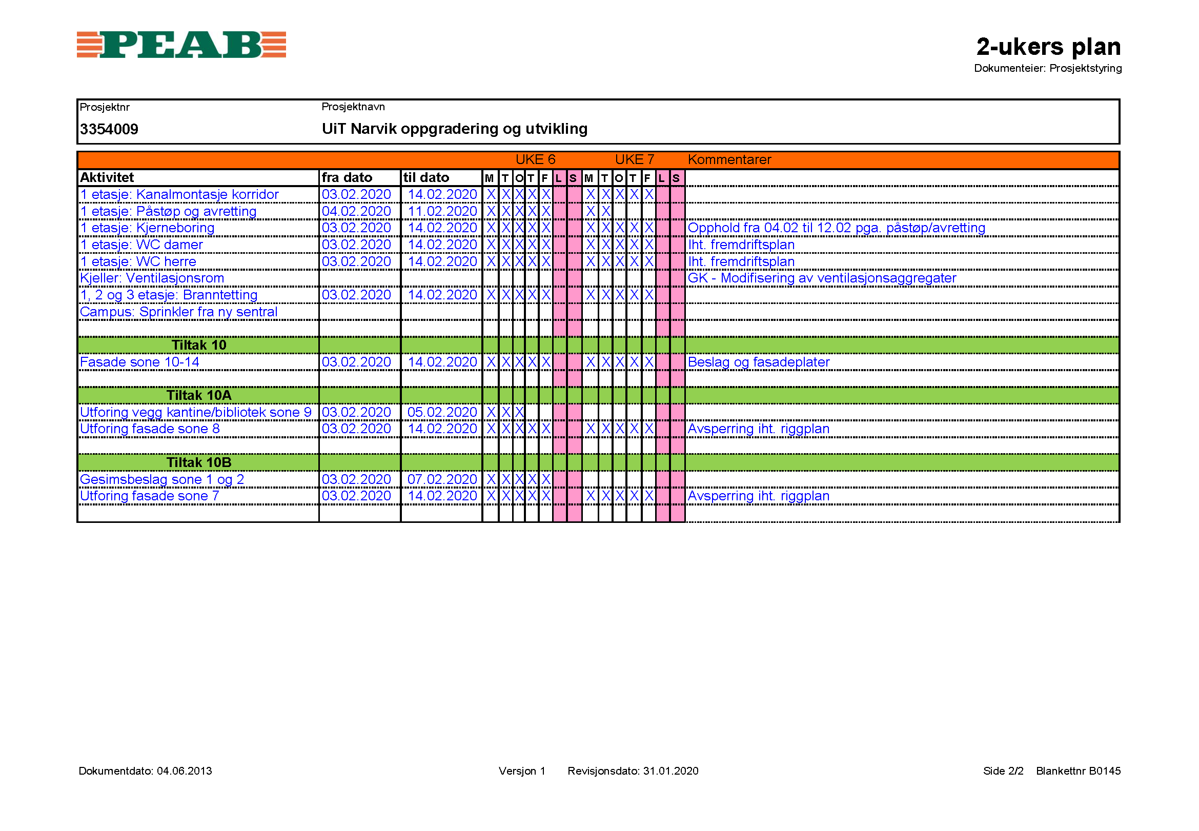Open '1 etasje: Kanalmontasje korridor' activity
The height and width of the screenshot is (831, 1199).
point(179,194)
